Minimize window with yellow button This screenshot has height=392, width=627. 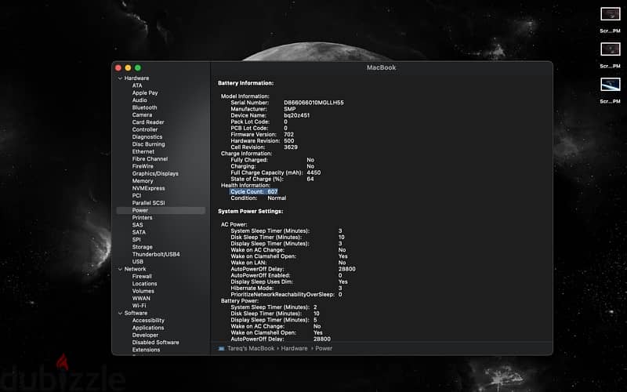[x=128, y=68]
